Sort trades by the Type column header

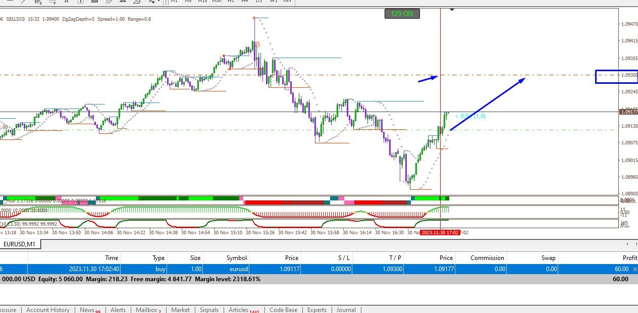point(158,257)
